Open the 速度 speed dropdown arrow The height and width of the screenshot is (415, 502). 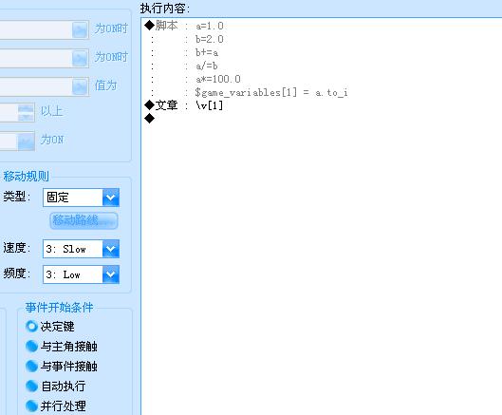111,249
